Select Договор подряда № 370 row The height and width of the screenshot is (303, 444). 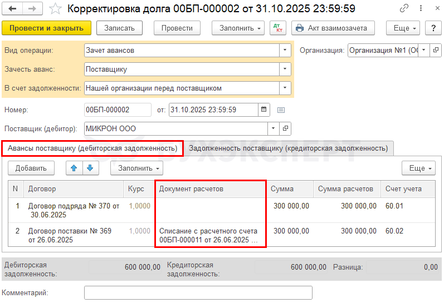[x=221, y=210]
